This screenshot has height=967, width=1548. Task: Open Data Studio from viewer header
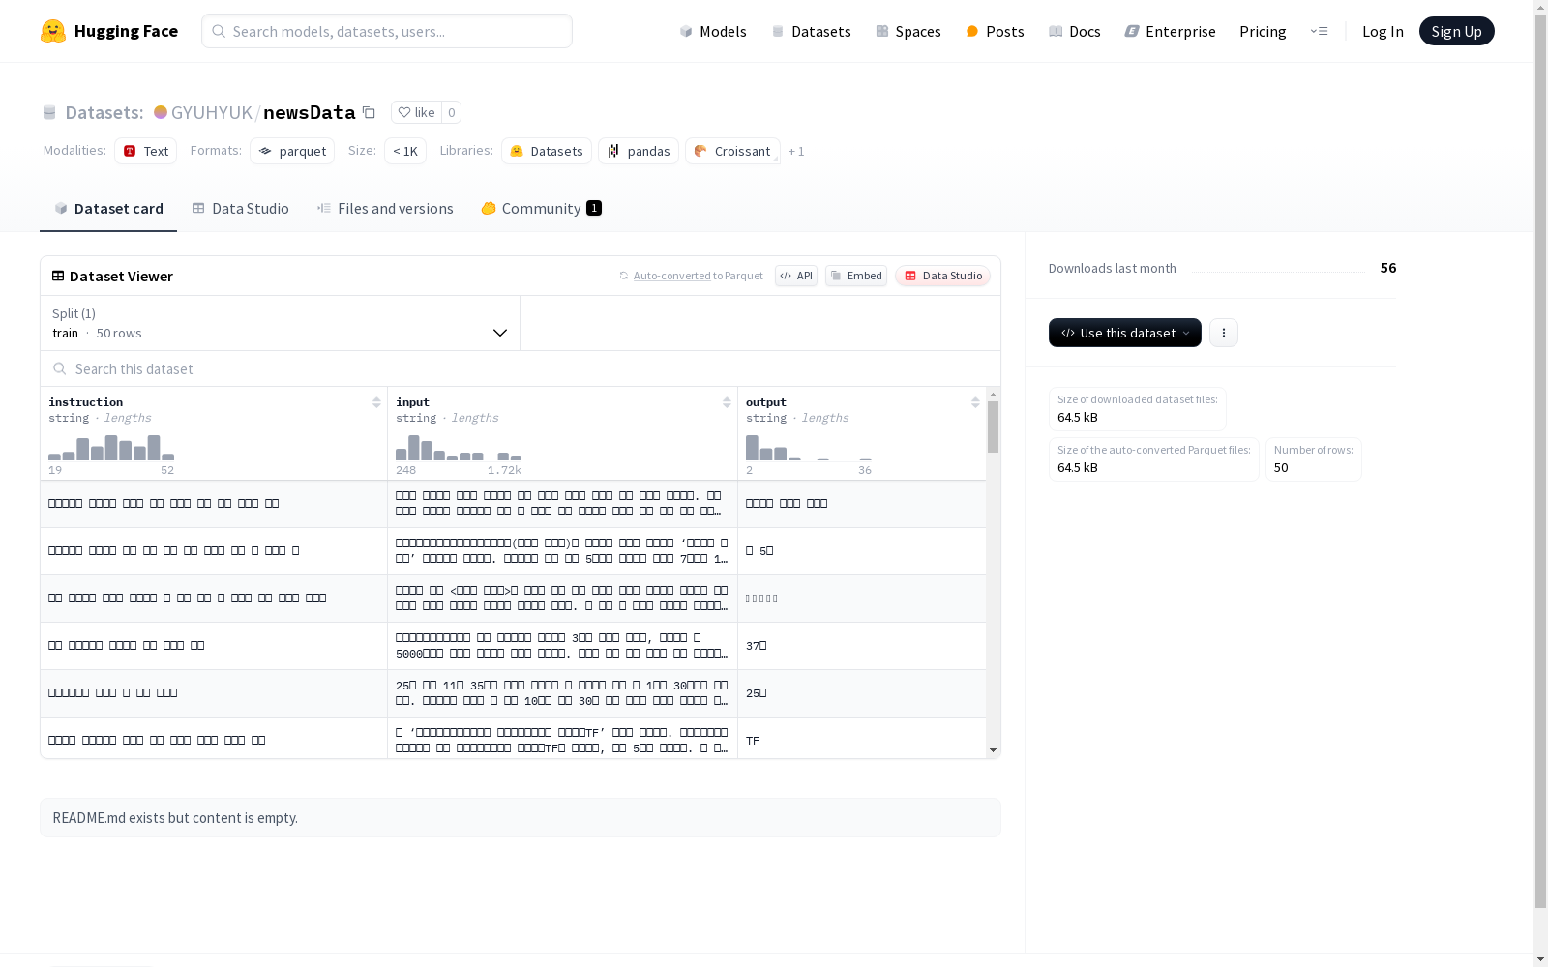(x=943, y=276)
